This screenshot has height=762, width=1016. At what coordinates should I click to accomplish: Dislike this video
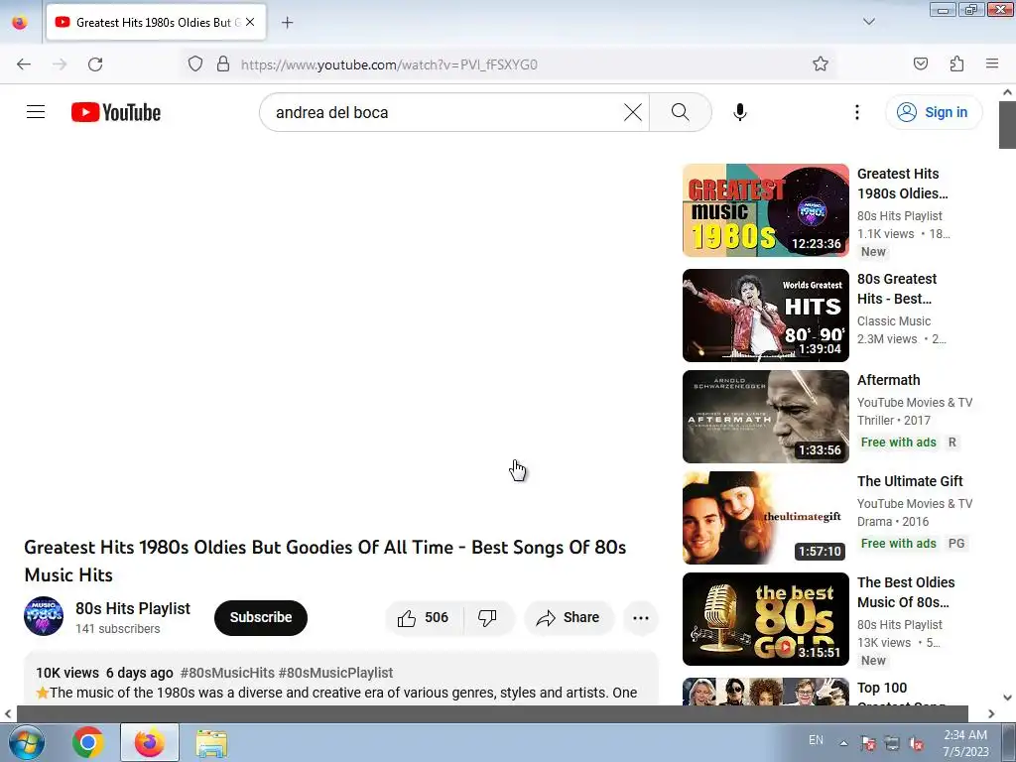(x=488, y=617)
